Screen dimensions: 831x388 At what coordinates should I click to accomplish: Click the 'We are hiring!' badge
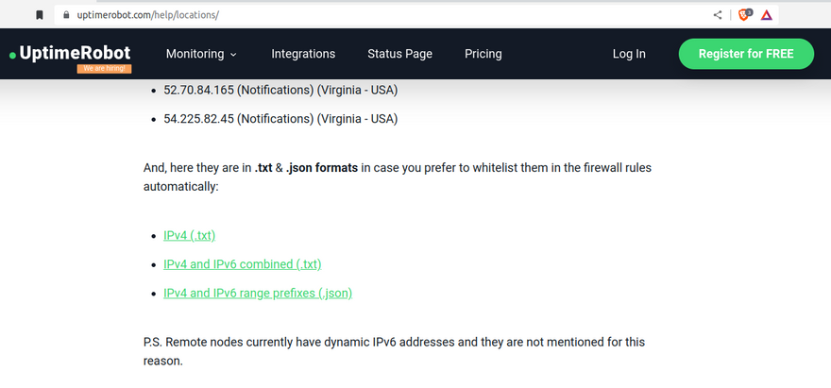point(105,69)
